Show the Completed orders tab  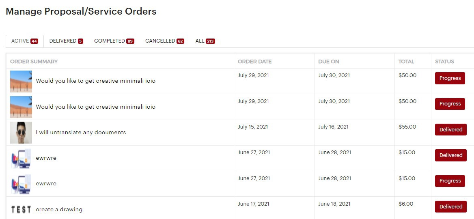point(114,41)
